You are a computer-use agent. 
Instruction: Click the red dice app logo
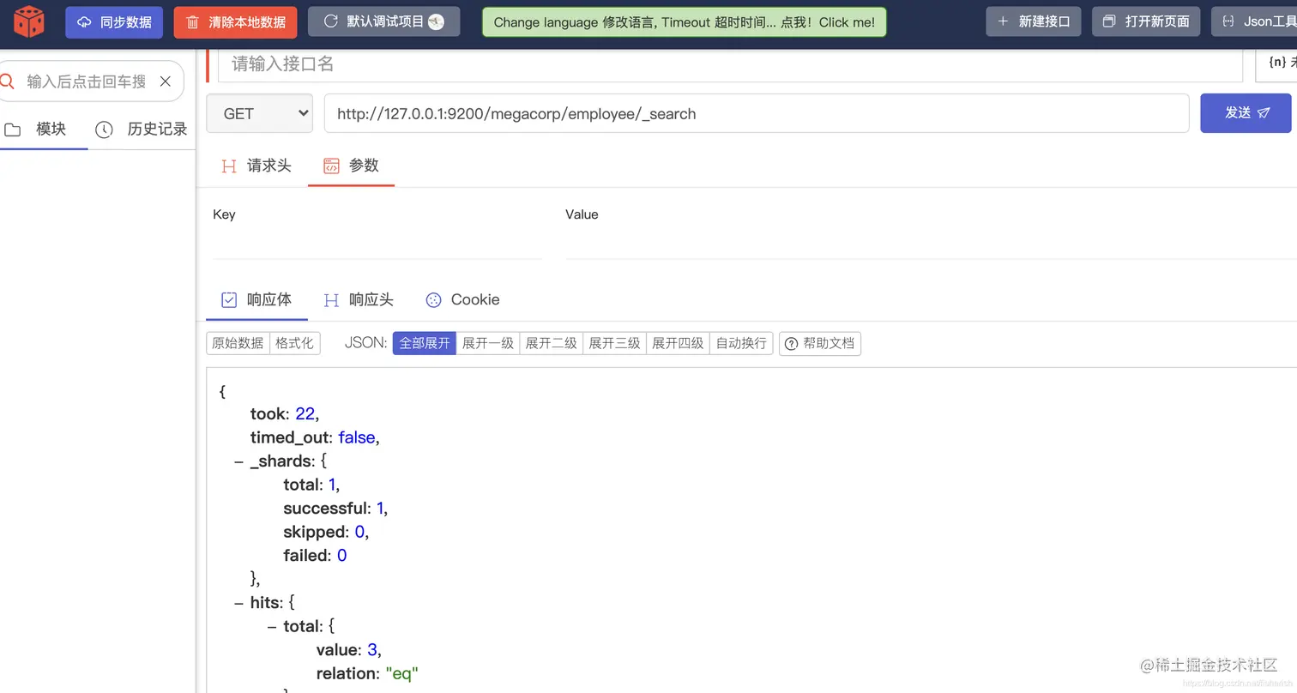coord(28,21)
